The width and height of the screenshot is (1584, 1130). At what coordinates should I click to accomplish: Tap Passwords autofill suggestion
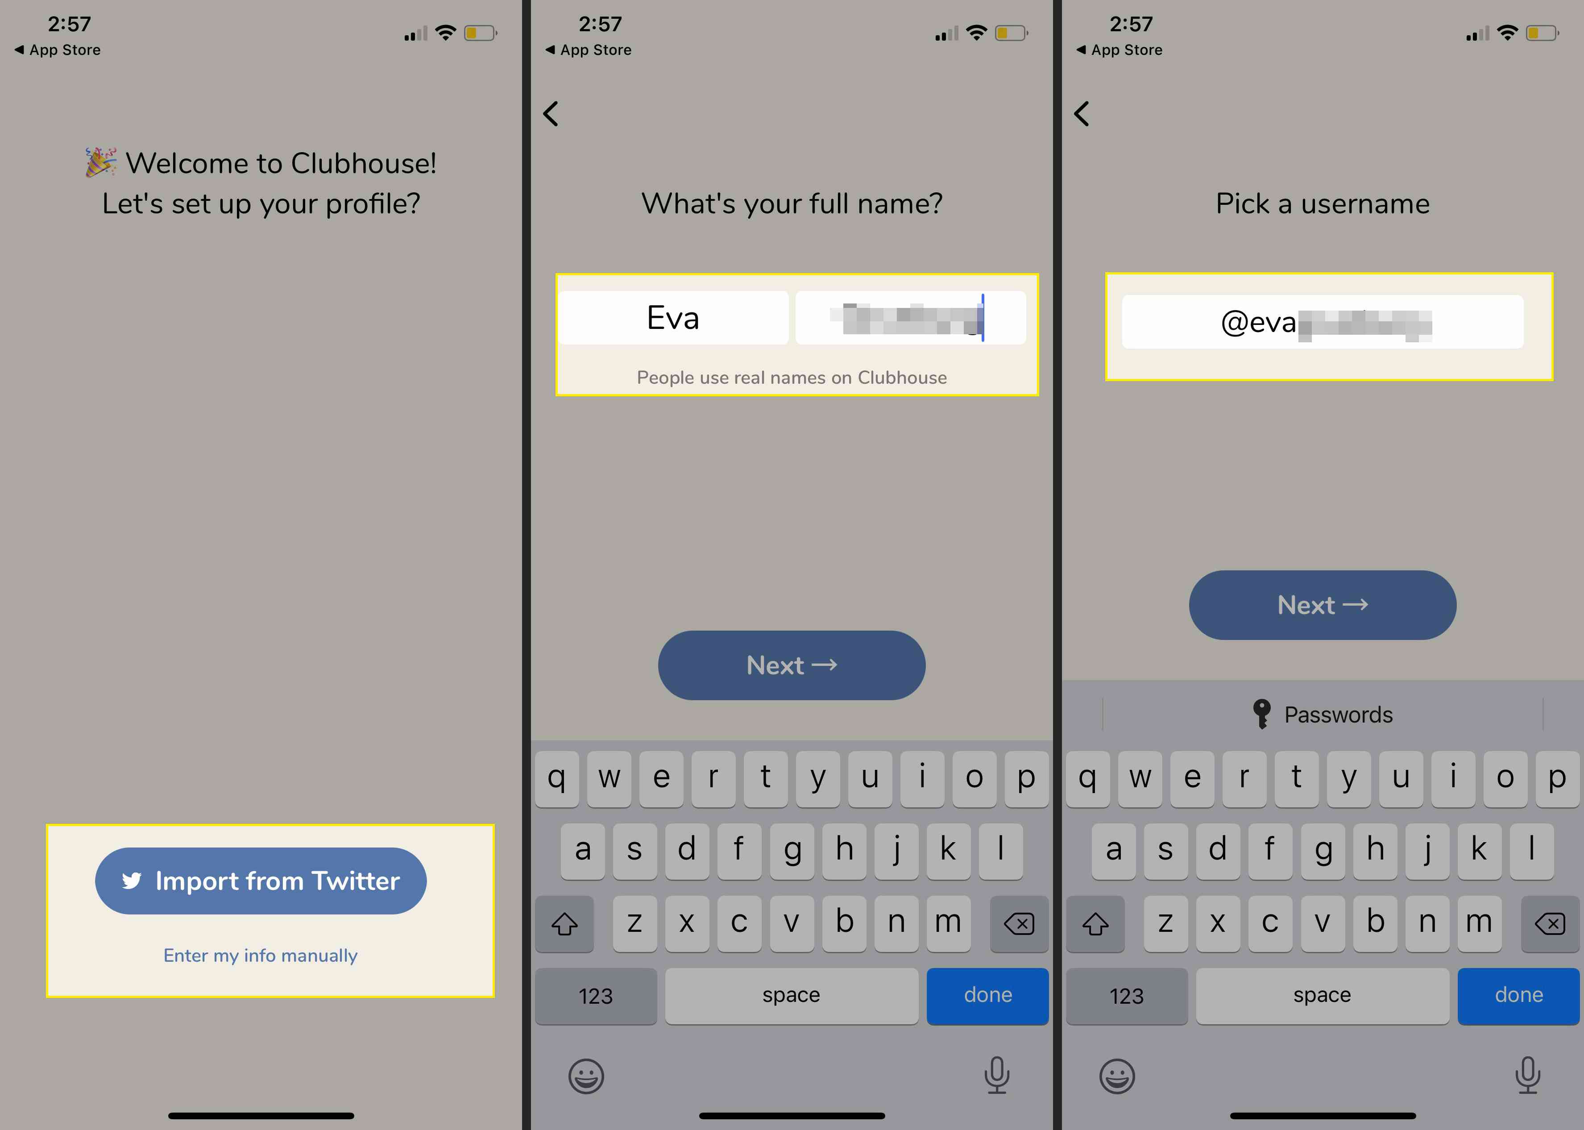(1324, 713)
